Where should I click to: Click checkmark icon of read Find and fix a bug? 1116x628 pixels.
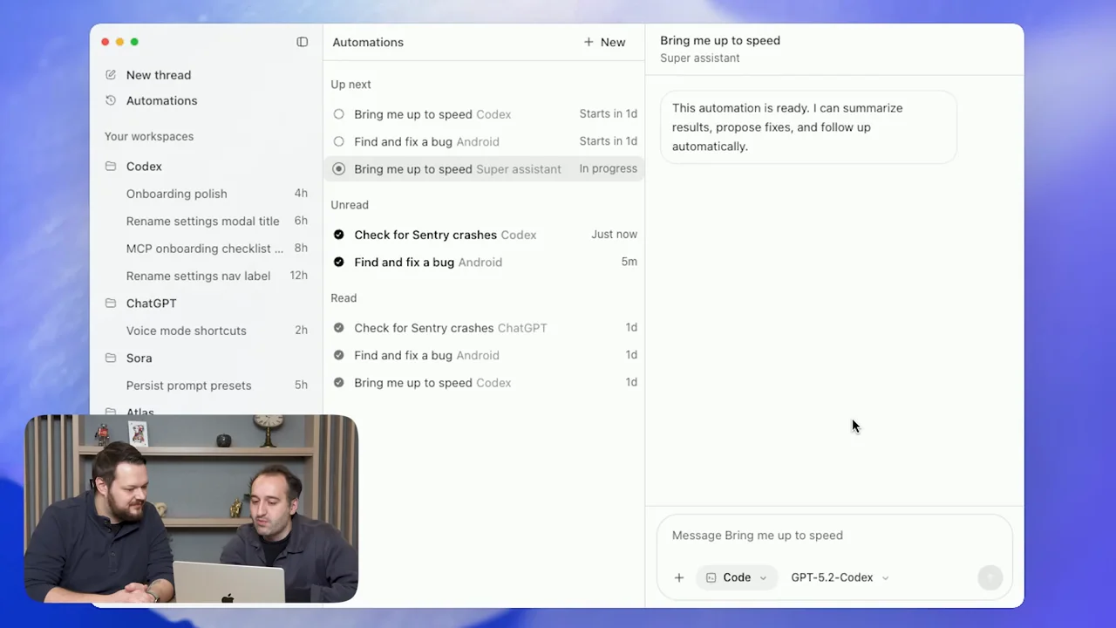pos(339,355)
